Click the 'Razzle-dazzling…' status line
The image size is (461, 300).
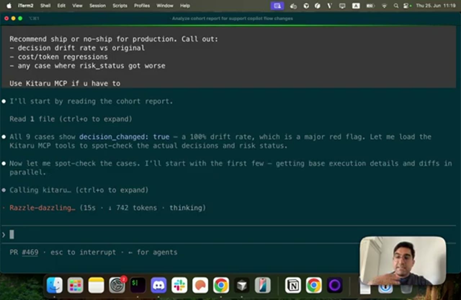click(108, 208)
